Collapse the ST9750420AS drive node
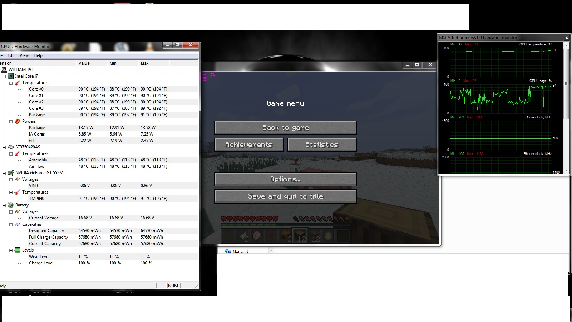Viewport: 572px width, 322px height. (x=4, y=147)
